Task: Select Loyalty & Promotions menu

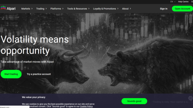Action: pos(104,9)
